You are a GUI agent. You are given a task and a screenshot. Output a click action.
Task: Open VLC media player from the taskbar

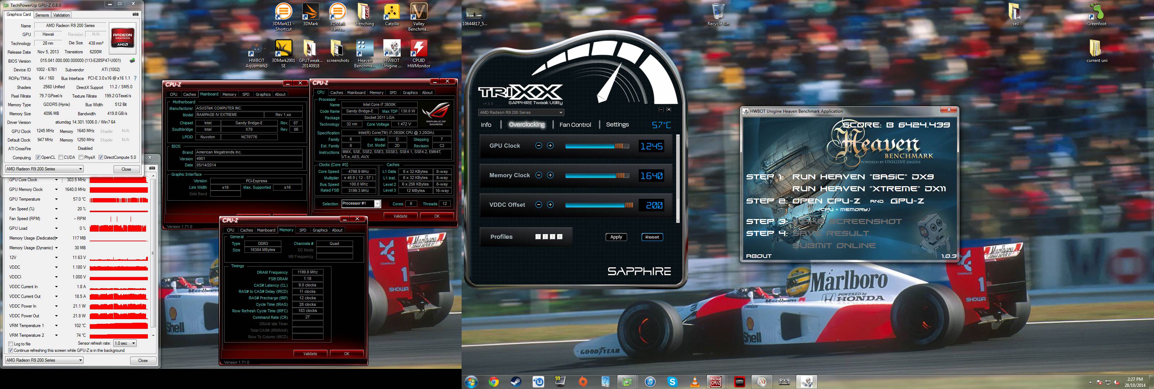coord(695,382)
